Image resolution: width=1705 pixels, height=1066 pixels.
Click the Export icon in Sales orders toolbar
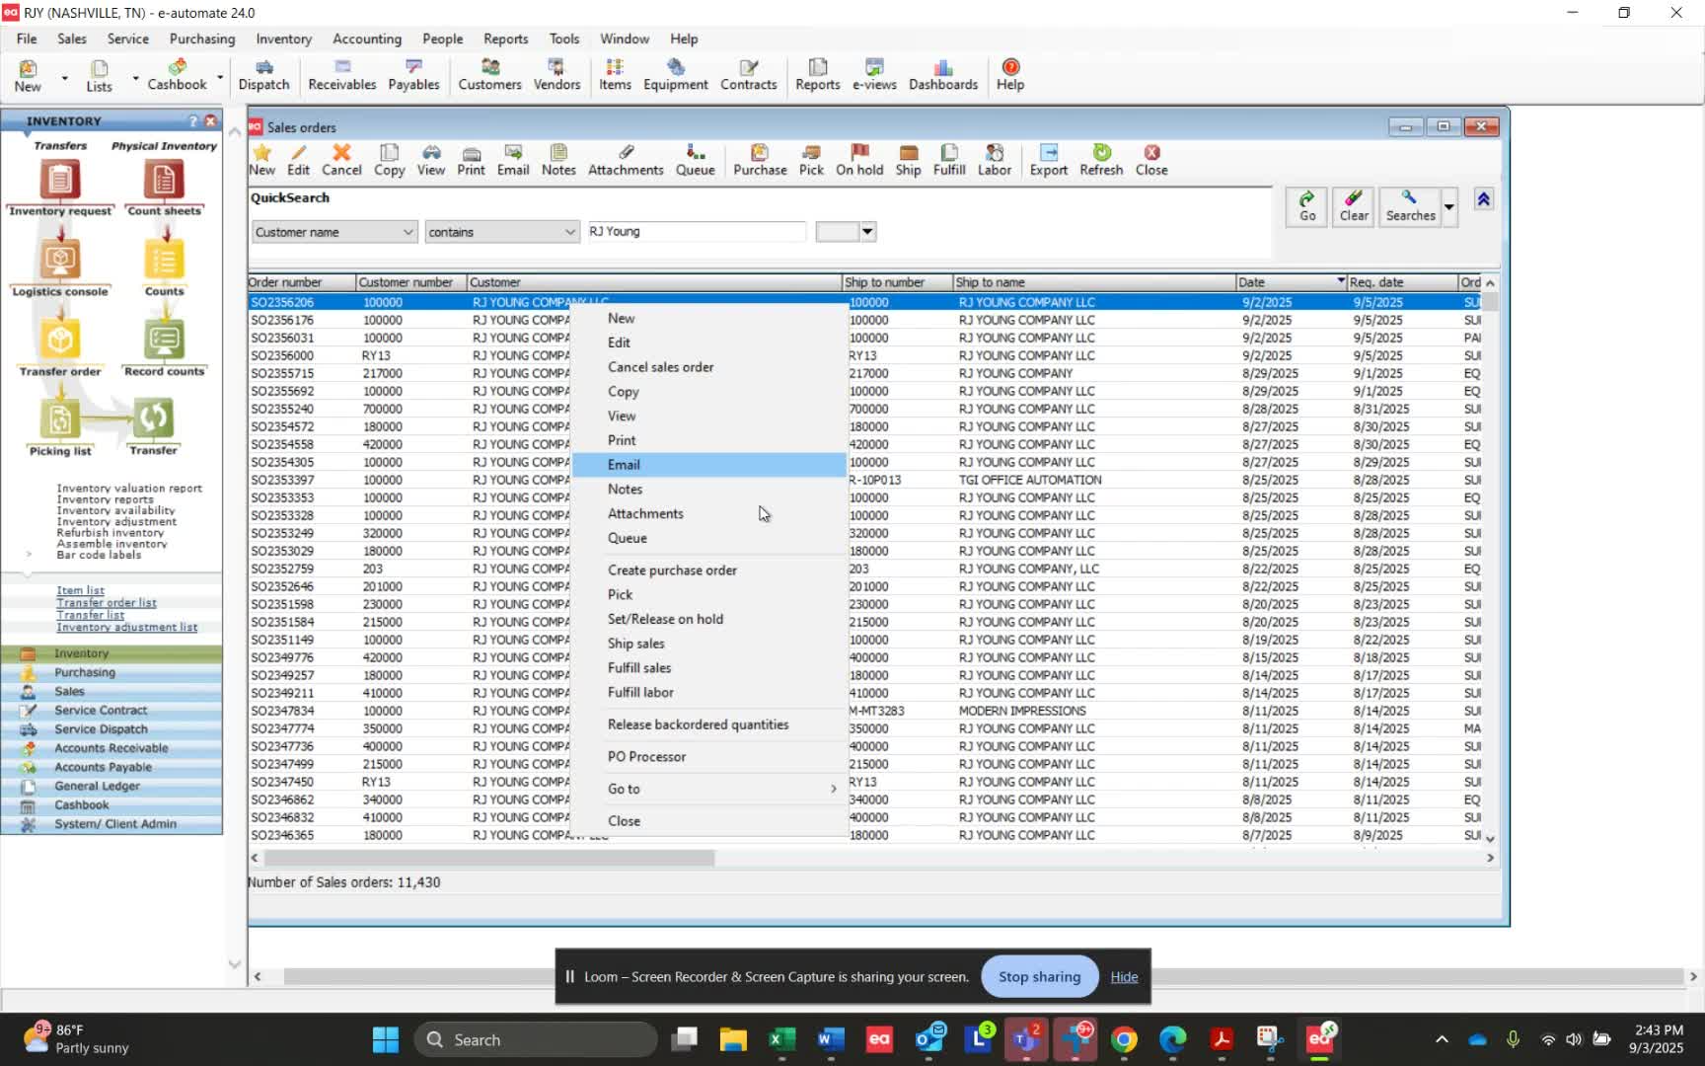point(1049,160)
